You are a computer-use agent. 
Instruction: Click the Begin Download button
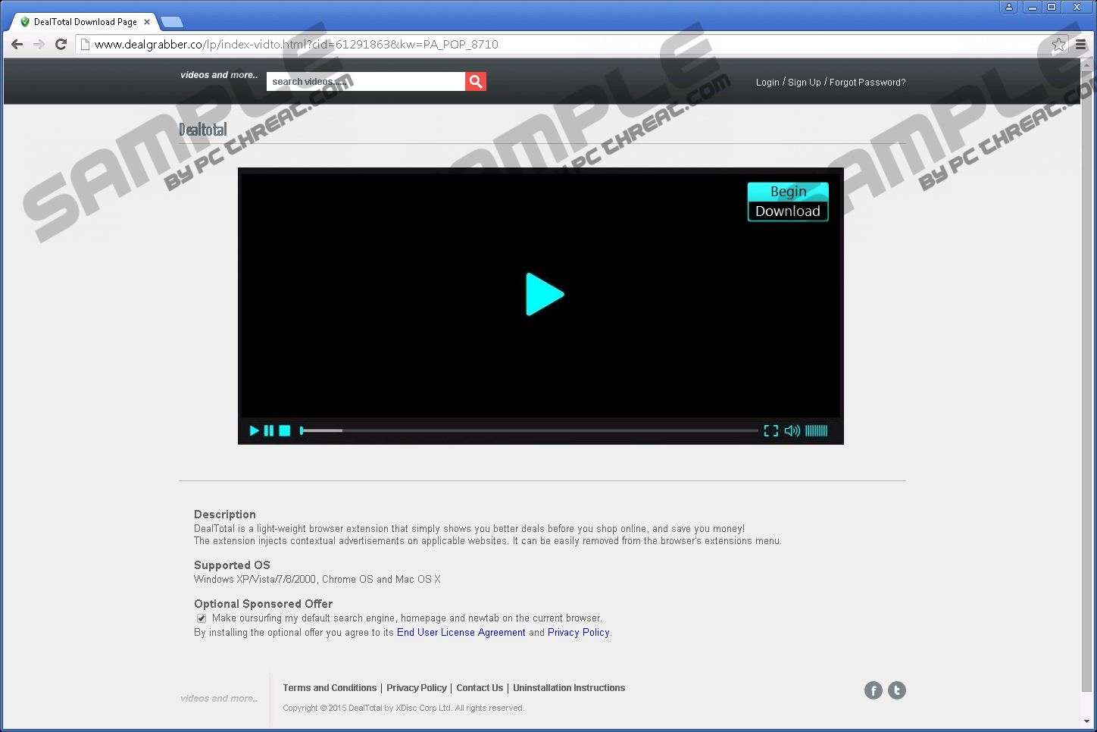coord(788,202)
